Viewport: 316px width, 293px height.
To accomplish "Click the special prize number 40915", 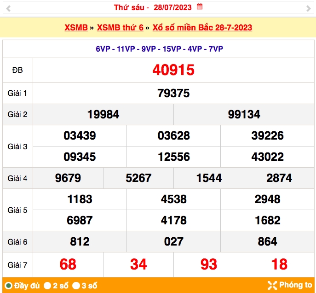I will tap(173, 70).
